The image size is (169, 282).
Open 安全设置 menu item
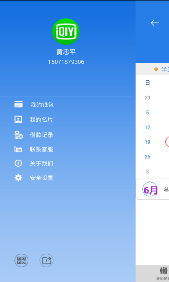[42, 178]
